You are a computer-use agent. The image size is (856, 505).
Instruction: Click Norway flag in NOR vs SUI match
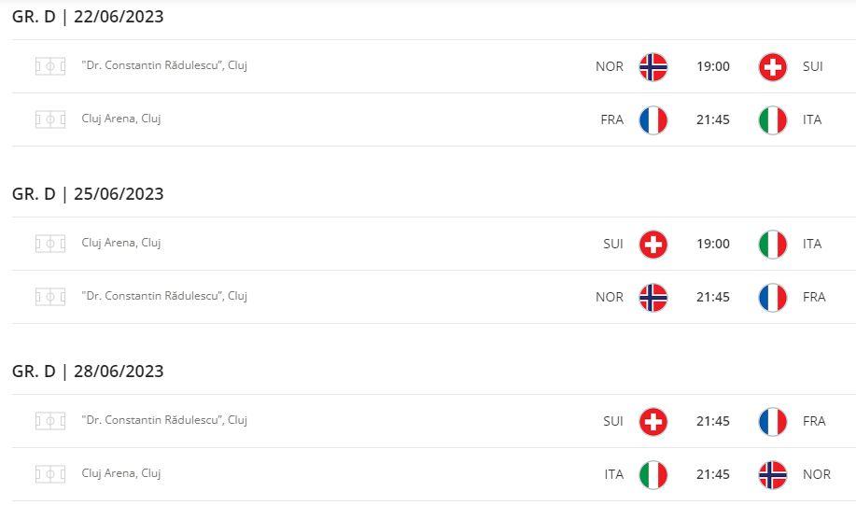pos(653,66)
